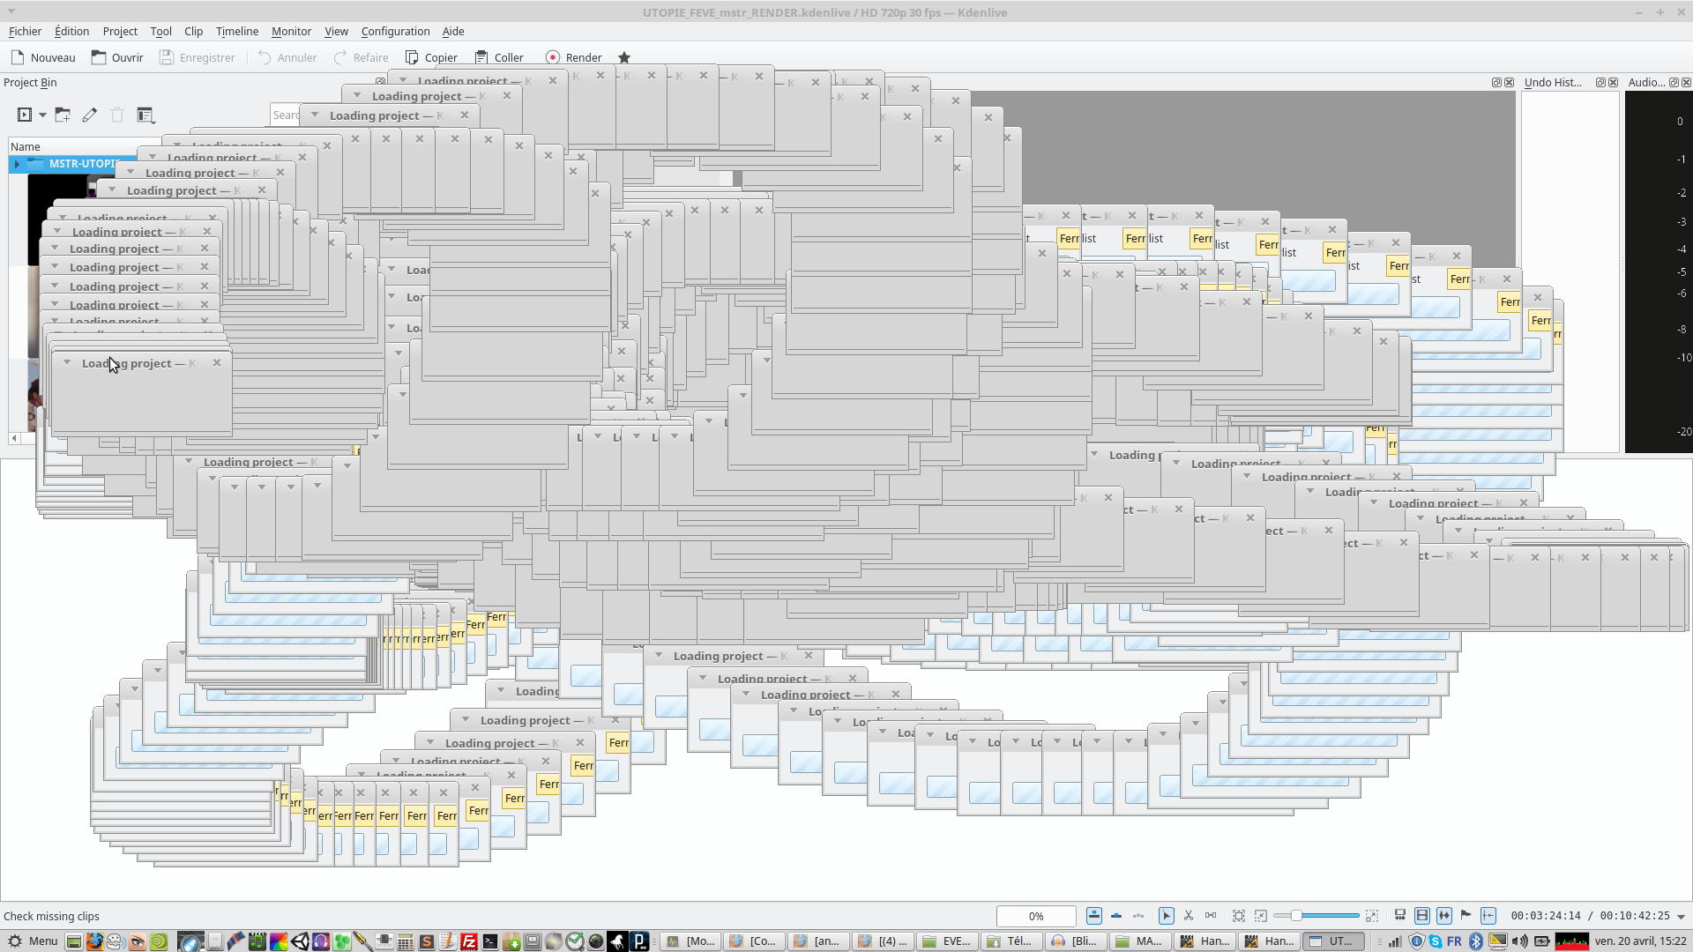Image resolution: width=1693 pixels, height=952 pixels.
Task: Expand the MSTR-UTOPIE folder in bin
Action: pyautogui.click(x=17, y=164)
